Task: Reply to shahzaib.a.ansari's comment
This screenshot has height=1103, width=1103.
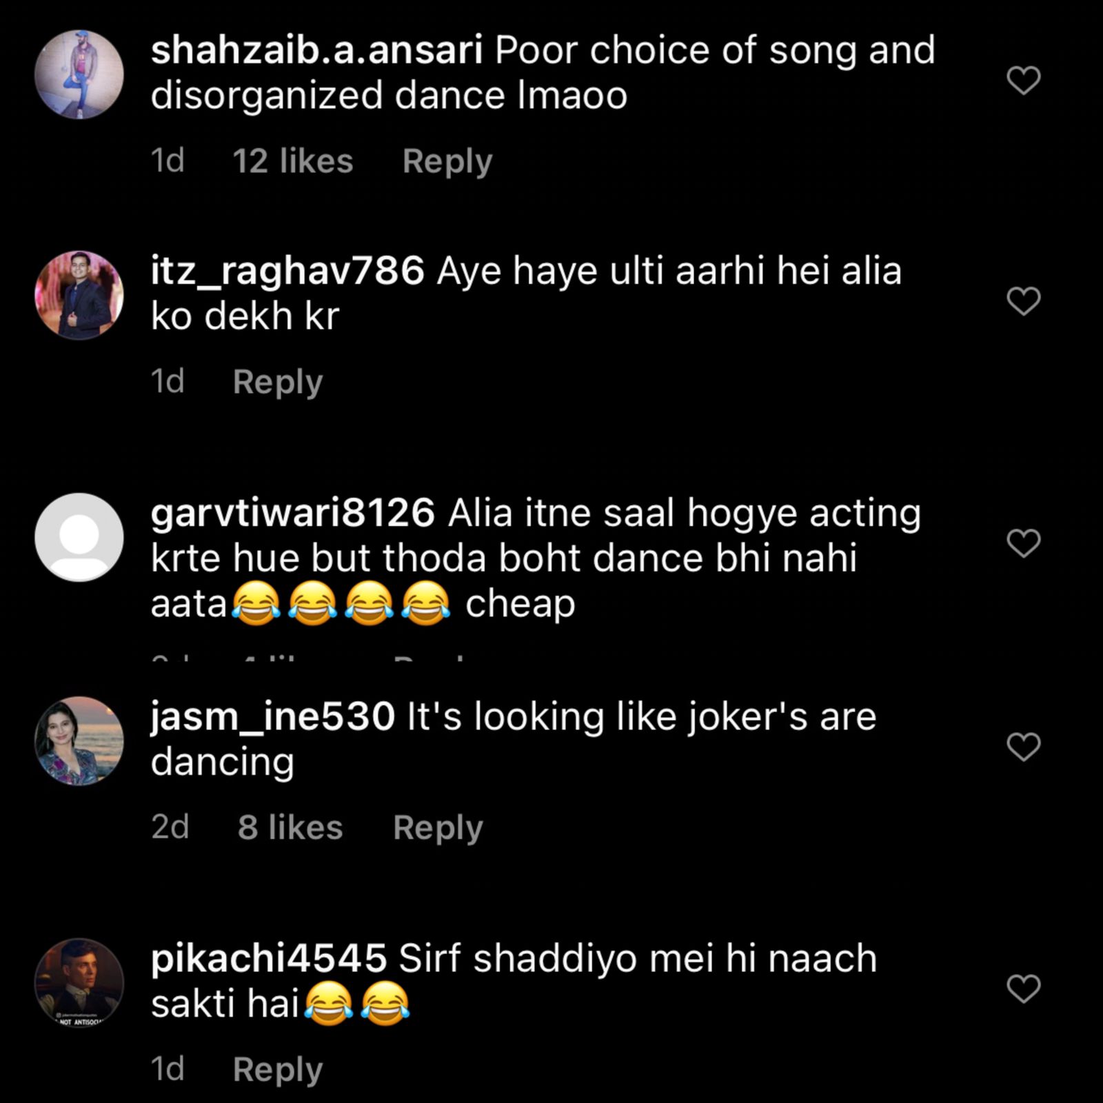Action: (447, 161)
